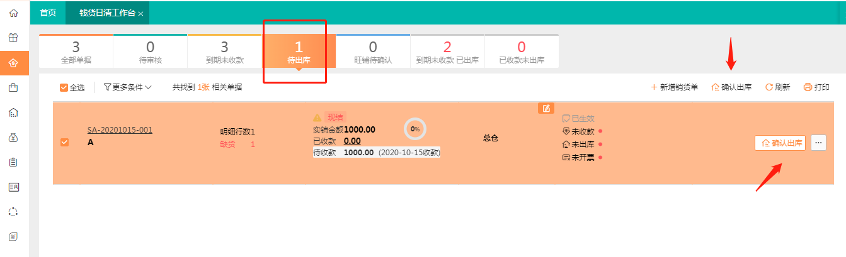Open the clipboard sidebar icon

[x=14, y=162]
